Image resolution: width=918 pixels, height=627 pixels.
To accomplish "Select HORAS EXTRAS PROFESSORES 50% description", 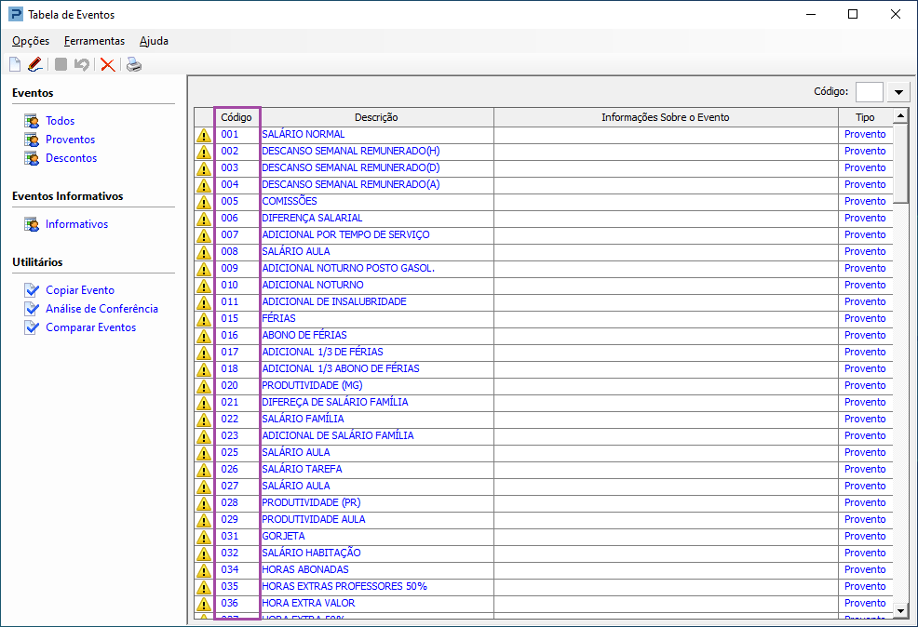I will [x=344, y=587].
